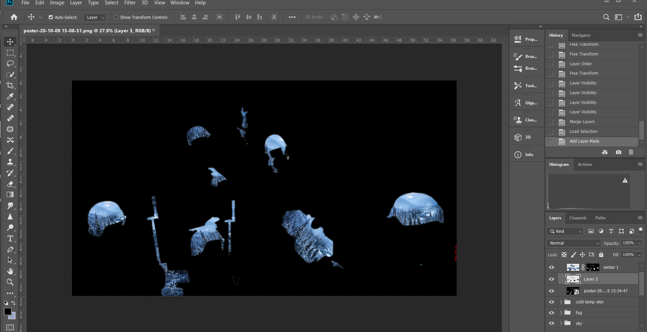Create new snapshot camera icon in History
The image size is (647, 332).
click(618, 152)
